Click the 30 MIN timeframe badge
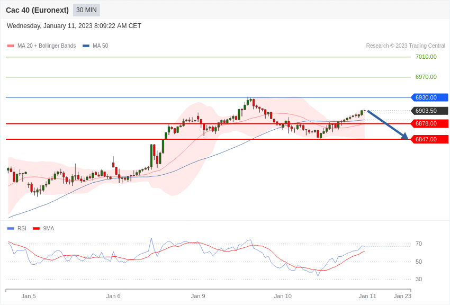This screenshot has height=305, width=450. pos(86,10)
